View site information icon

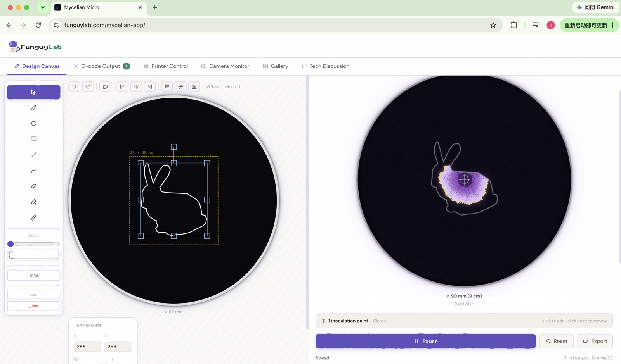tap(56, 25)
